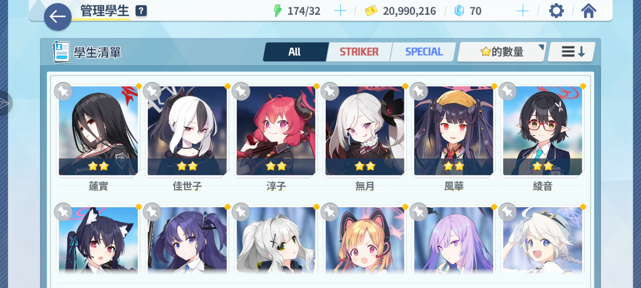The image size is (641, 288).
Task: Open student 佳世子's portrait
Action: 187,131
